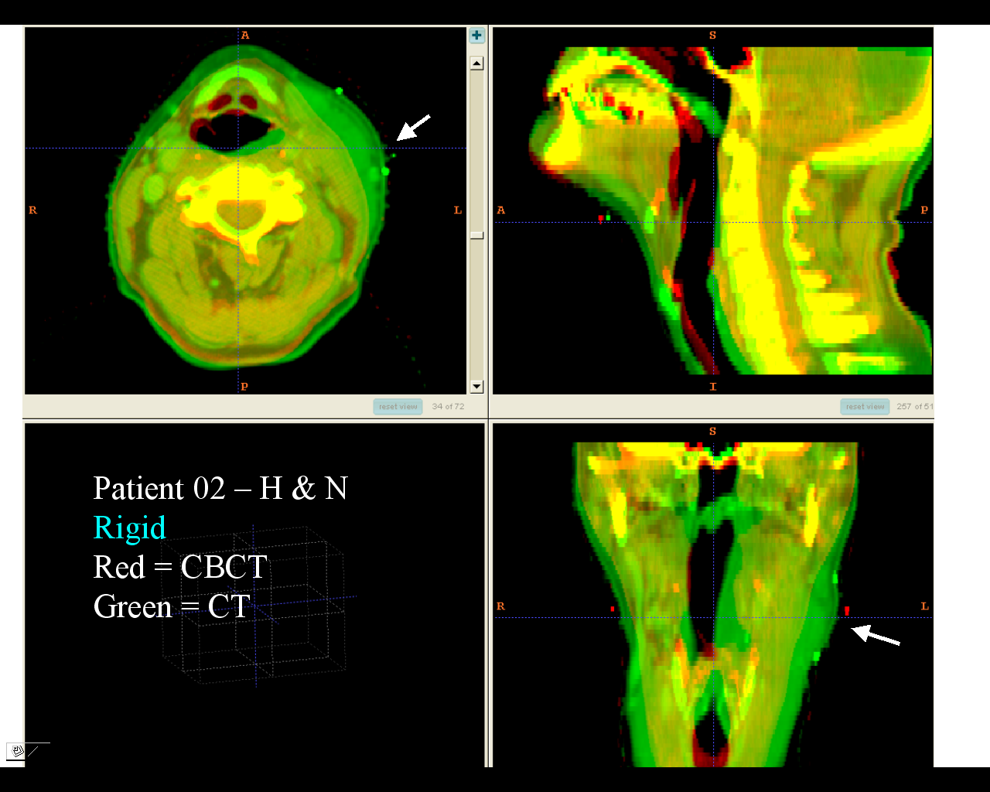This screenshot has height=792, width=990.
Task: Click the slide-show popup icon in the bottom-left corner
Action: point(17,750)
